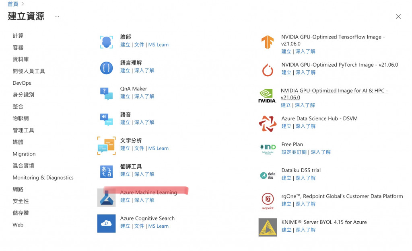
Task: Click 深入了解 under Azure Machine Learning
Action: 144,200
